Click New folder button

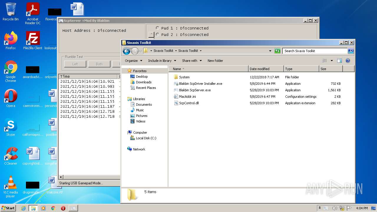pyautogui.click(x=215, y=61)
